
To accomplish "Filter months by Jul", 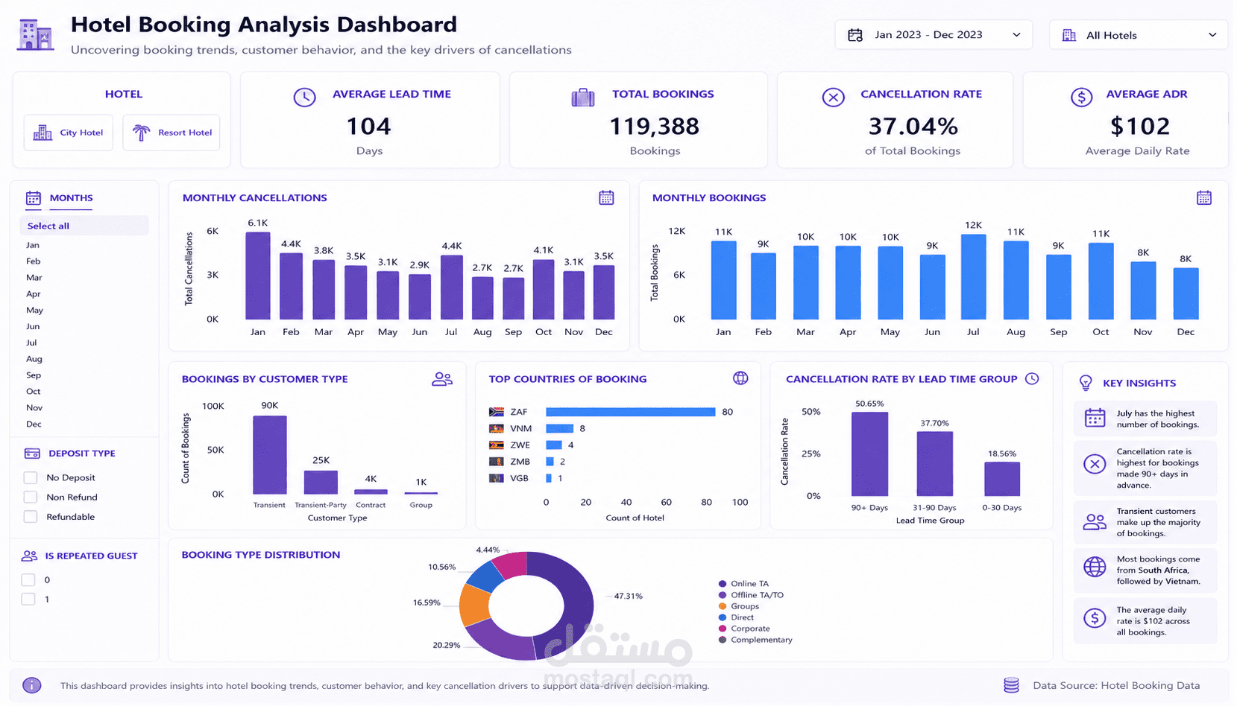I will 31,343.
